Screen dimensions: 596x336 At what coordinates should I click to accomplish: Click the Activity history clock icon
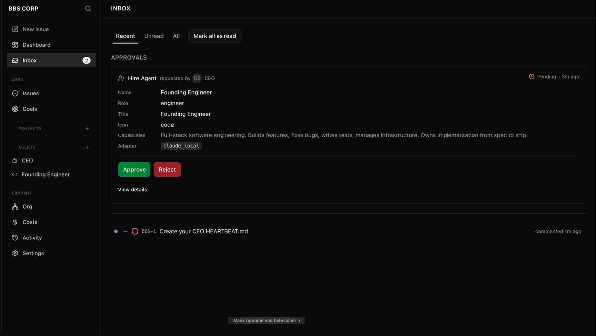[x=15, y=238]
